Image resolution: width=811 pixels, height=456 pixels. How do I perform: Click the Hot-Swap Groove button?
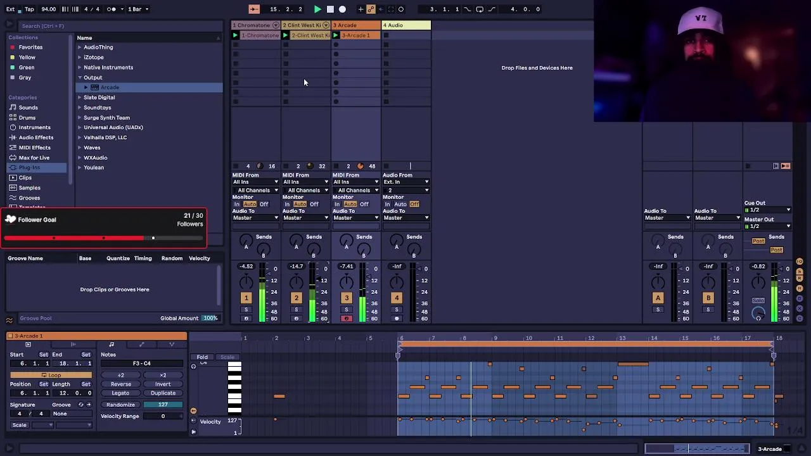[x=80, y=405]
